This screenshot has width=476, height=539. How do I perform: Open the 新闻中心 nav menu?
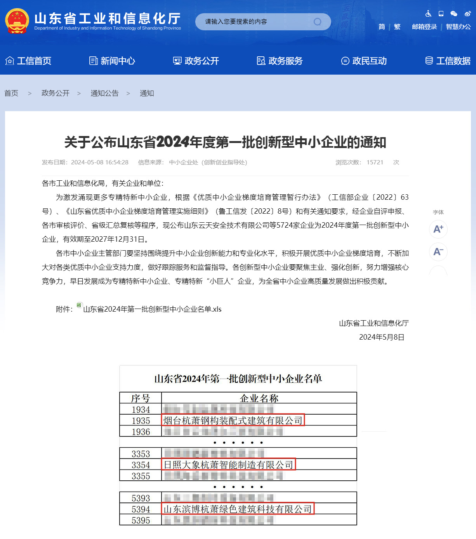pos(112,61)
